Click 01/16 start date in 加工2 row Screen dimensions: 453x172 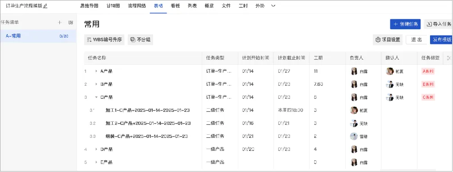[248, 123]
